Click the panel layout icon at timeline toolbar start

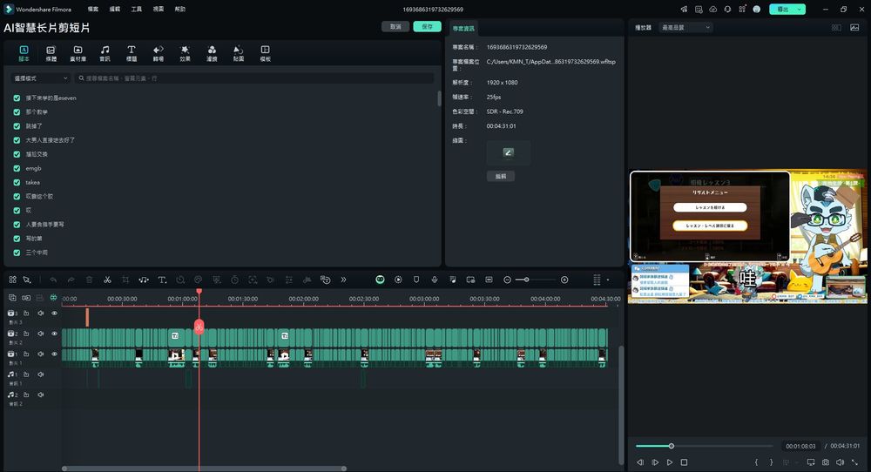click(12, 280)
